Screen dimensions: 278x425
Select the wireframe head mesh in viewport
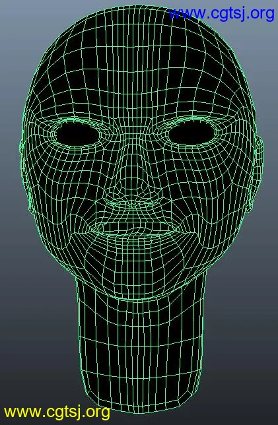(141, 209)
